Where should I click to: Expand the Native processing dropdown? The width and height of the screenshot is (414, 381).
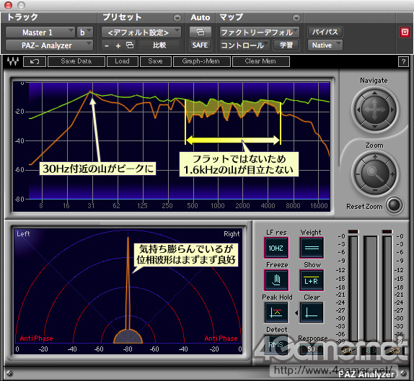[325, 45]
